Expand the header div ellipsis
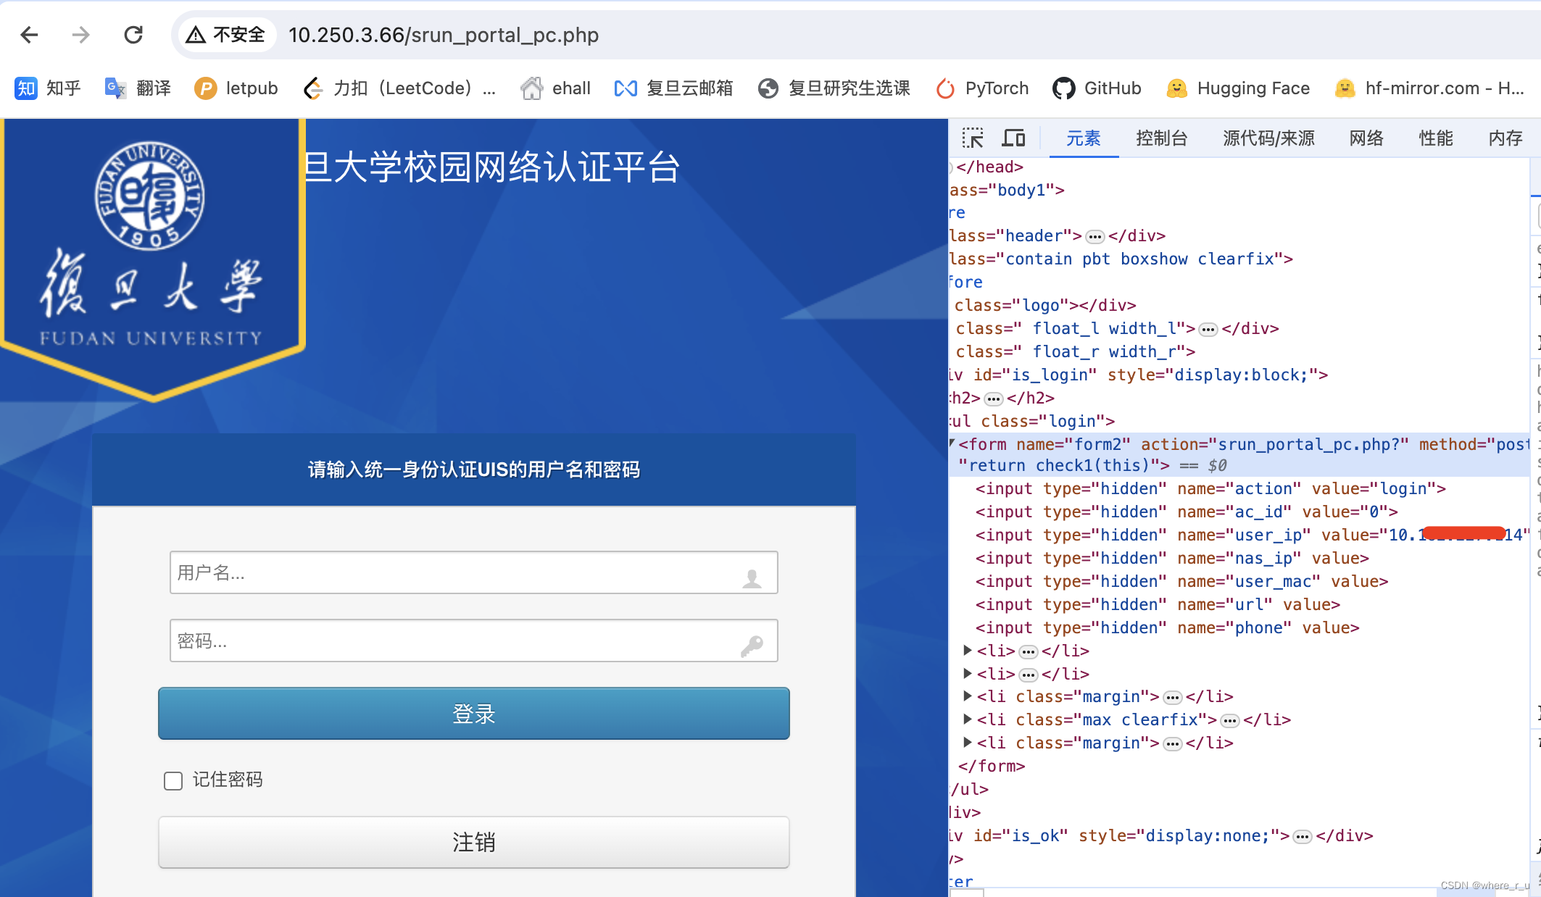1541x897 pixels. click(1095, 237)
